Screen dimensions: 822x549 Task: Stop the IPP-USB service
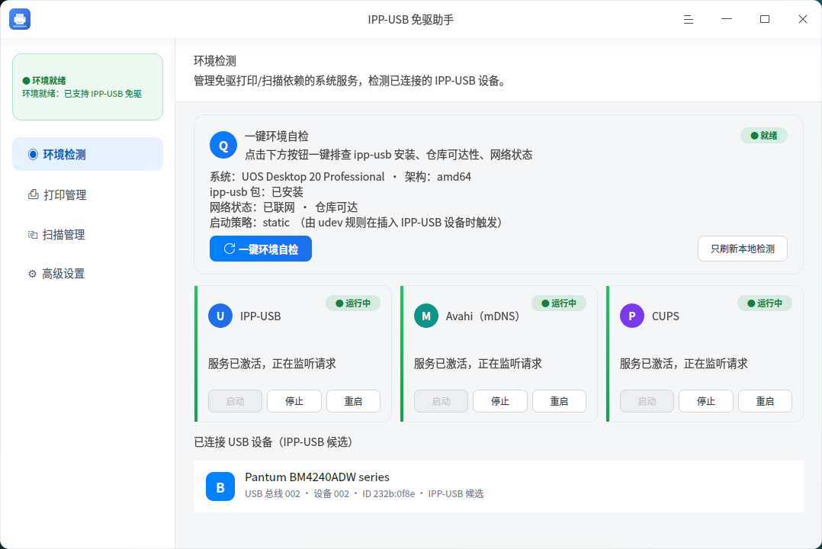(294, 401)
